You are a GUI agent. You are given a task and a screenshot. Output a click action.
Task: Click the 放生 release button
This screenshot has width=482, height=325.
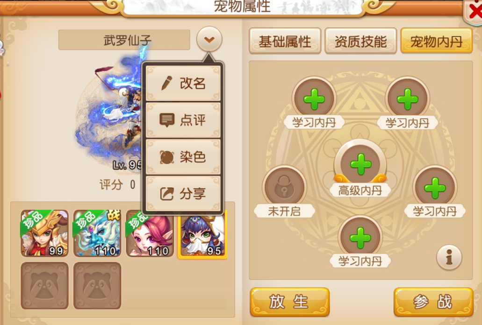coord(289,302)
